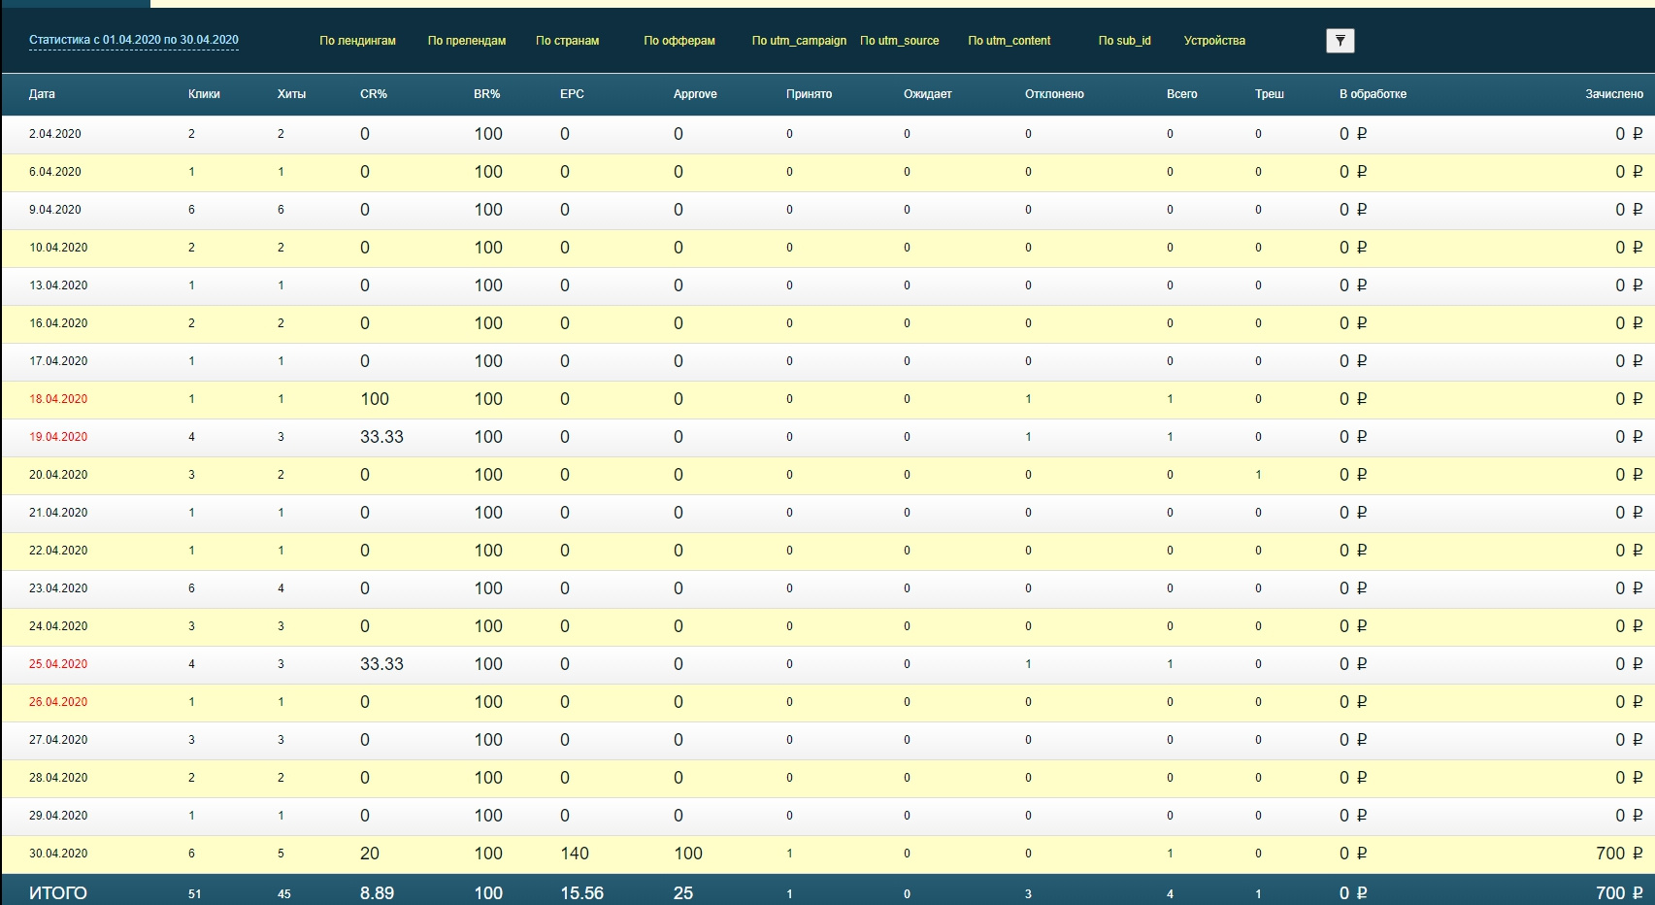The height and width of the screenshot is (905, 1655).
Task: Select the 20.04.2020 date cell
Action: point(58,475)
